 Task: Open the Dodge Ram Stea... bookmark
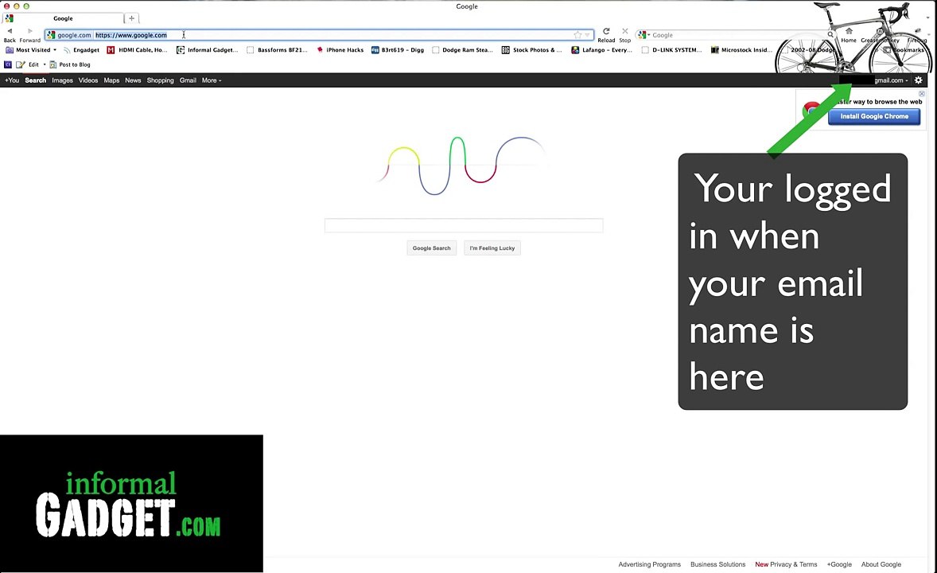pos(462,50)
